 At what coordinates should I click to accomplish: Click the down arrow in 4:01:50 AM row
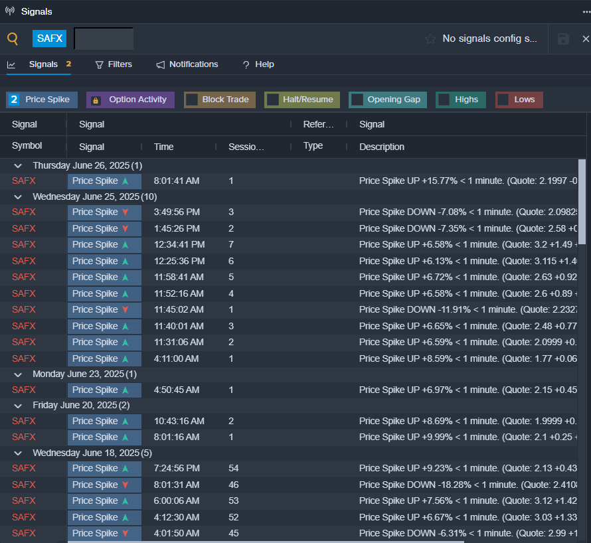pos(125,534)
